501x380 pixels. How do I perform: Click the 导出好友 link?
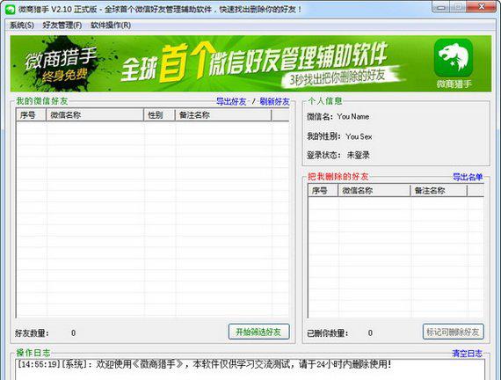[231, 102]
